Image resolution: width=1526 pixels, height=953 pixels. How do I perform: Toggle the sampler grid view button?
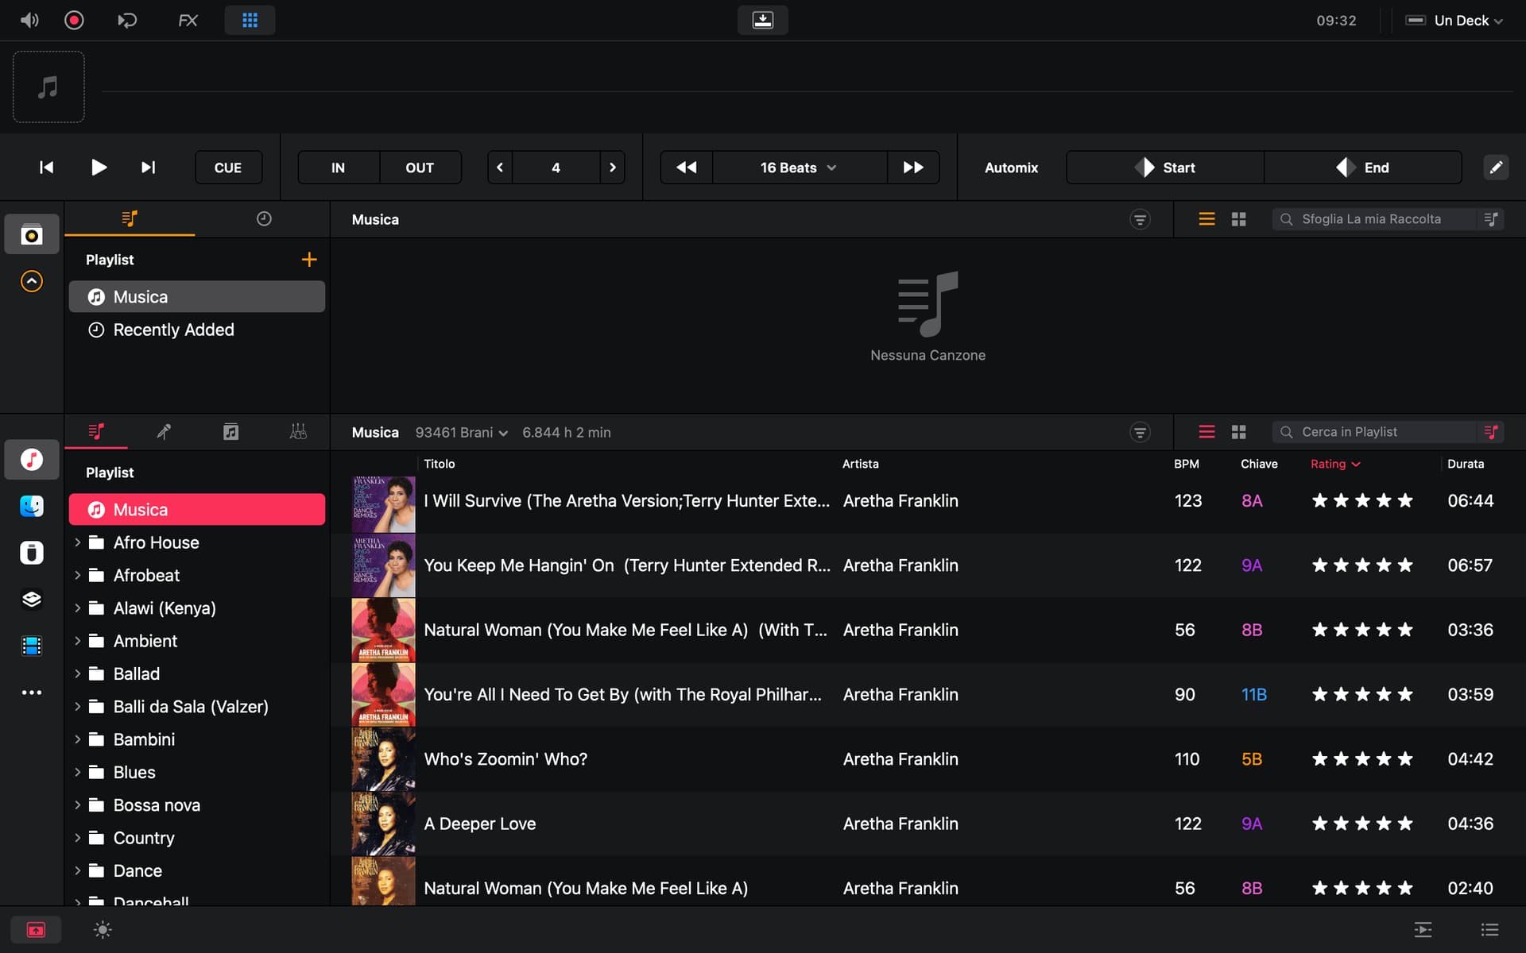pyautogui.click(x=250, y=20)
